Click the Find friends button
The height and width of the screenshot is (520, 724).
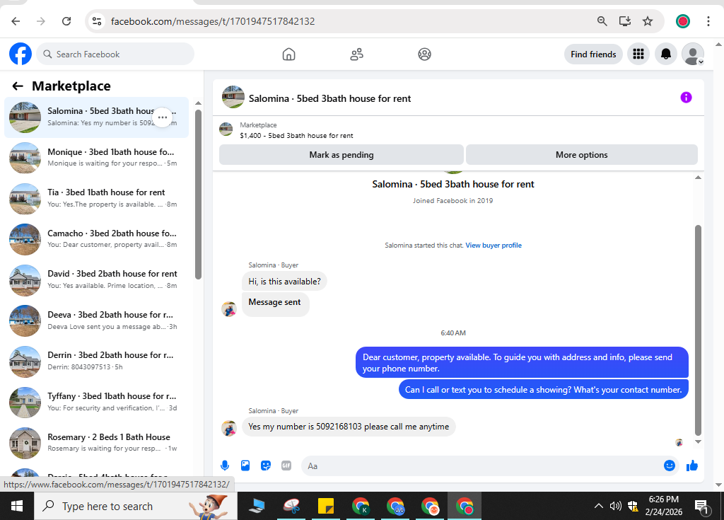tap(593, 54)
